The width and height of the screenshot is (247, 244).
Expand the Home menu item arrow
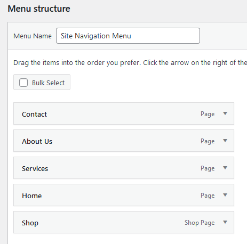click(225, 195)
